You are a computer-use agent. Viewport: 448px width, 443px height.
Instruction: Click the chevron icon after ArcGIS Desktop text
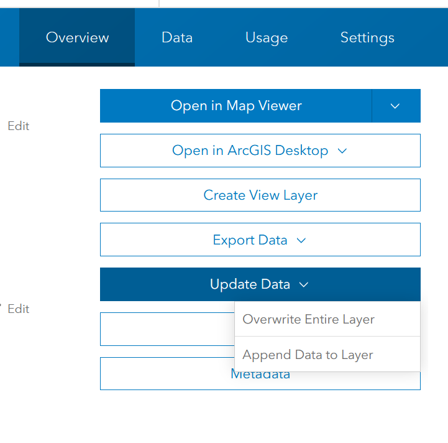[x=342, y=151]
